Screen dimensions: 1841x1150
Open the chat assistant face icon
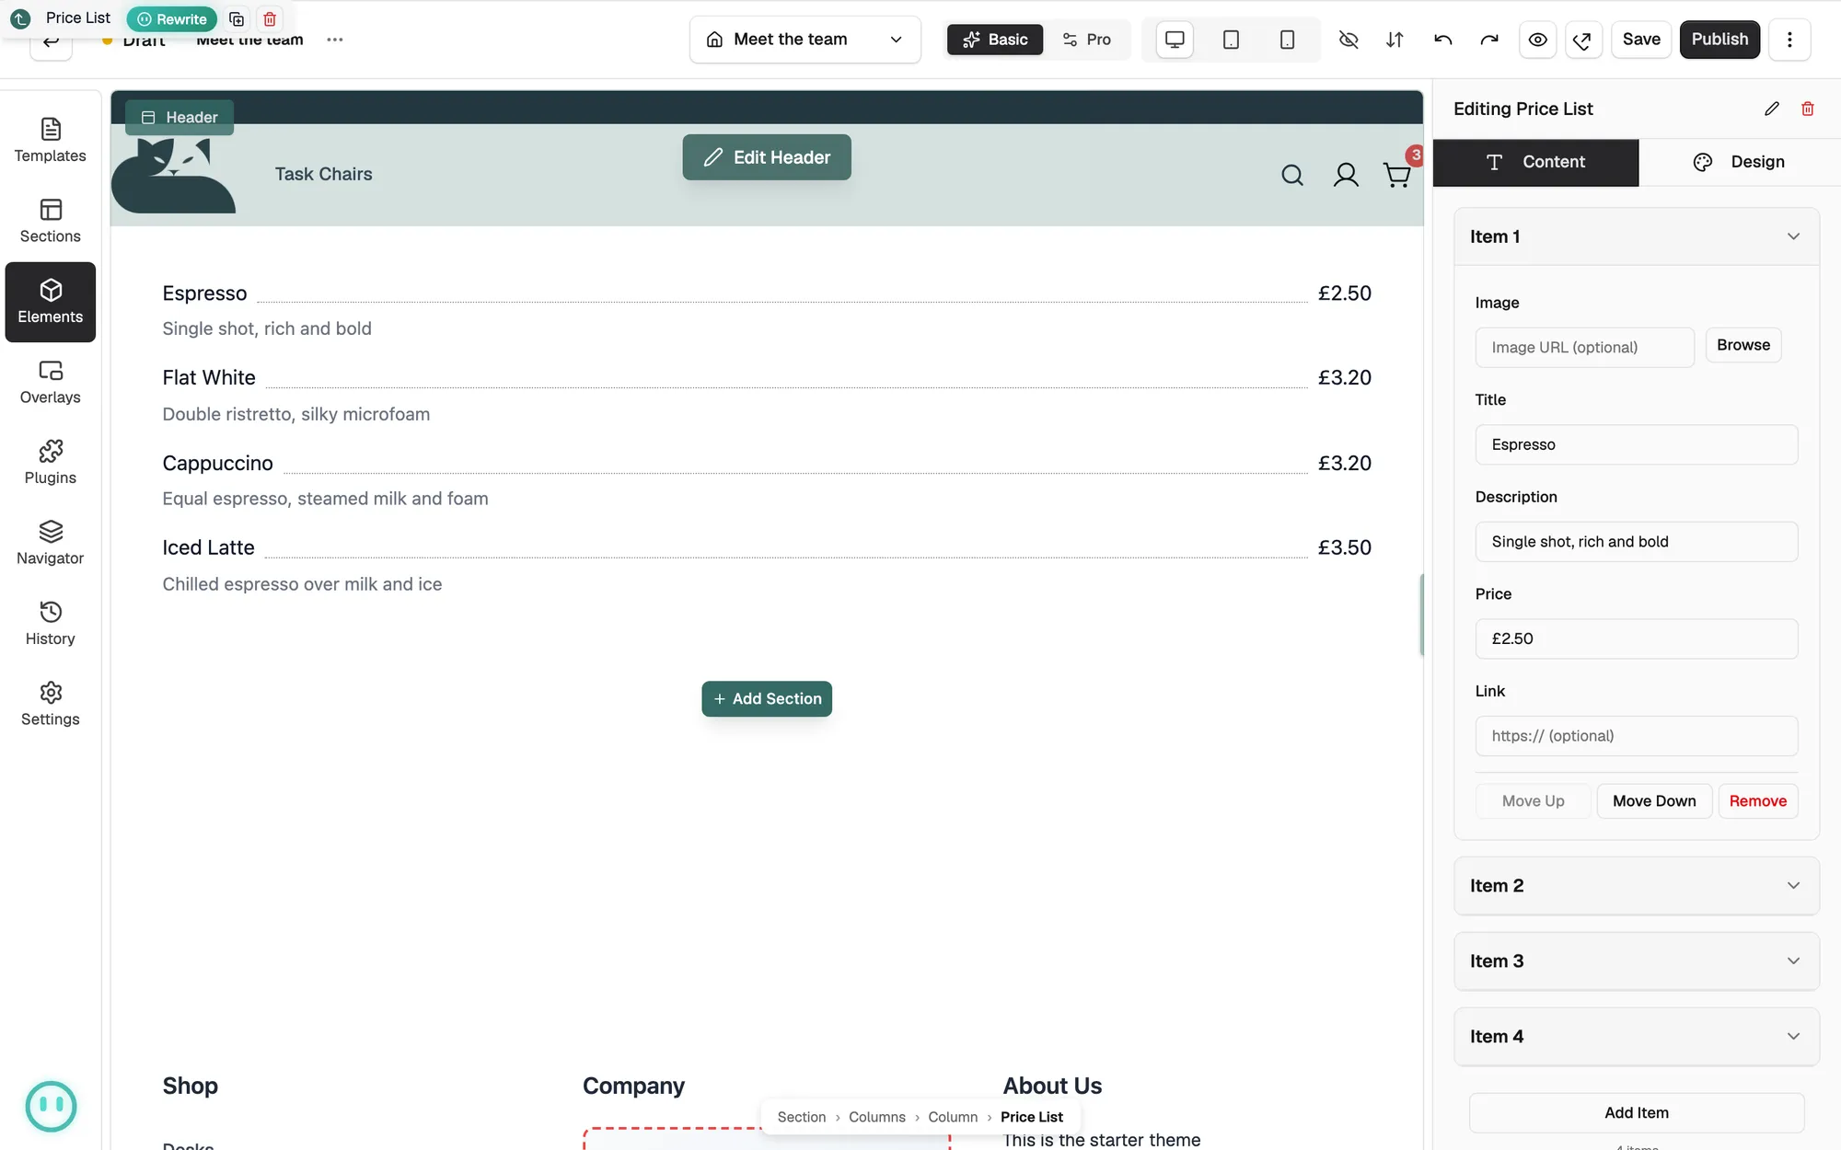click(x=51, y=1106)
